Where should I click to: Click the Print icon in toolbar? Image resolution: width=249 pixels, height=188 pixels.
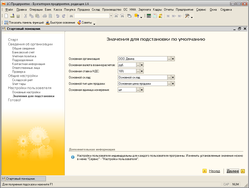45,16
